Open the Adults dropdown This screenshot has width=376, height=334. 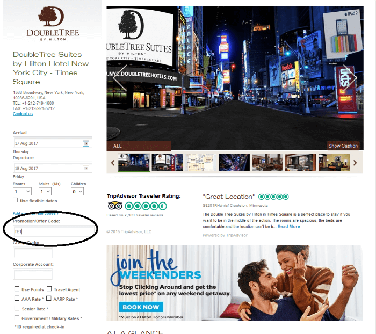click(45, 191)
